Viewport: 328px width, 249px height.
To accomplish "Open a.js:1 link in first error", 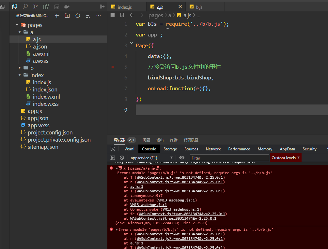I will pos(137,187).
